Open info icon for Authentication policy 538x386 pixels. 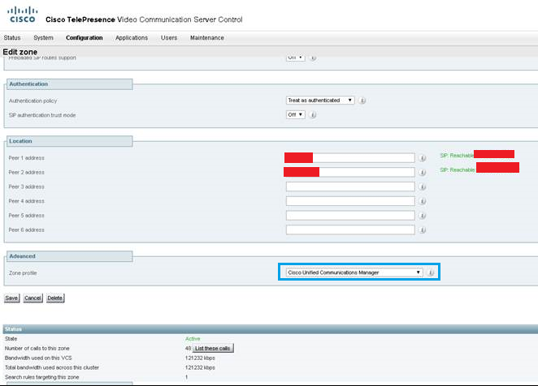(362, 101)
